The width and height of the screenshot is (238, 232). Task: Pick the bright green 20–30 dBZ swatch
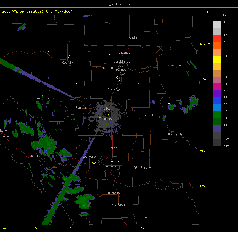(217, 115)
